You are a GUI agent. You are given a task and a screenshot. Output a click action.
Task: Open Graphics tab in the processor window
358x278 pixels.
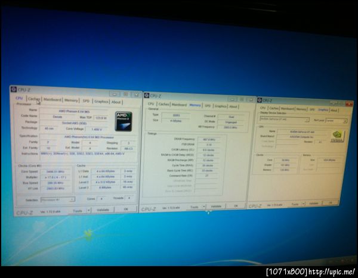(x=101, y=101)
